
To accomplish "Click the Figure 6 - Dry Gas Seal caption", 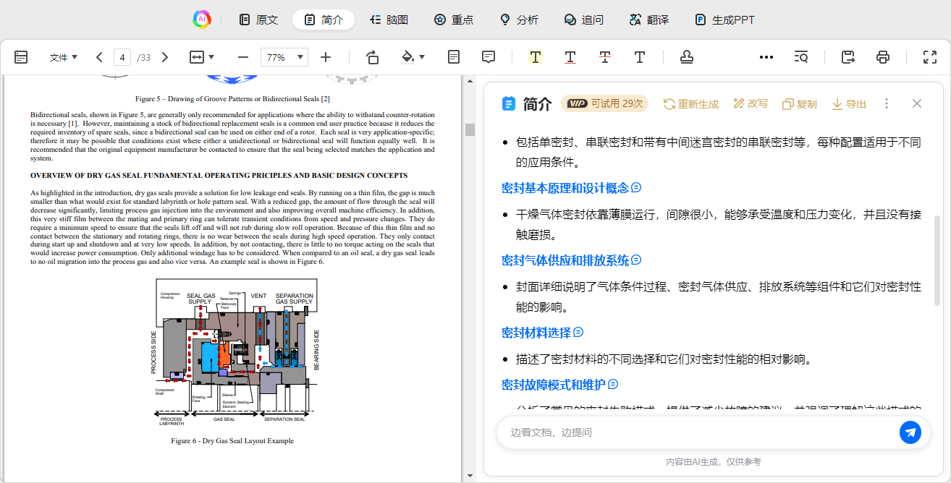I will click(232, 441).
